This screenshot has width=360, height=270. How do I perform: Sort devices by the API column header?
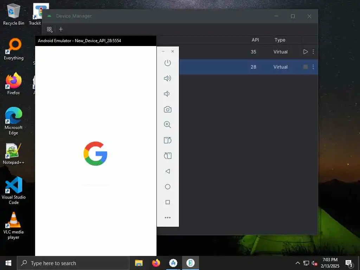pos(255,40)
